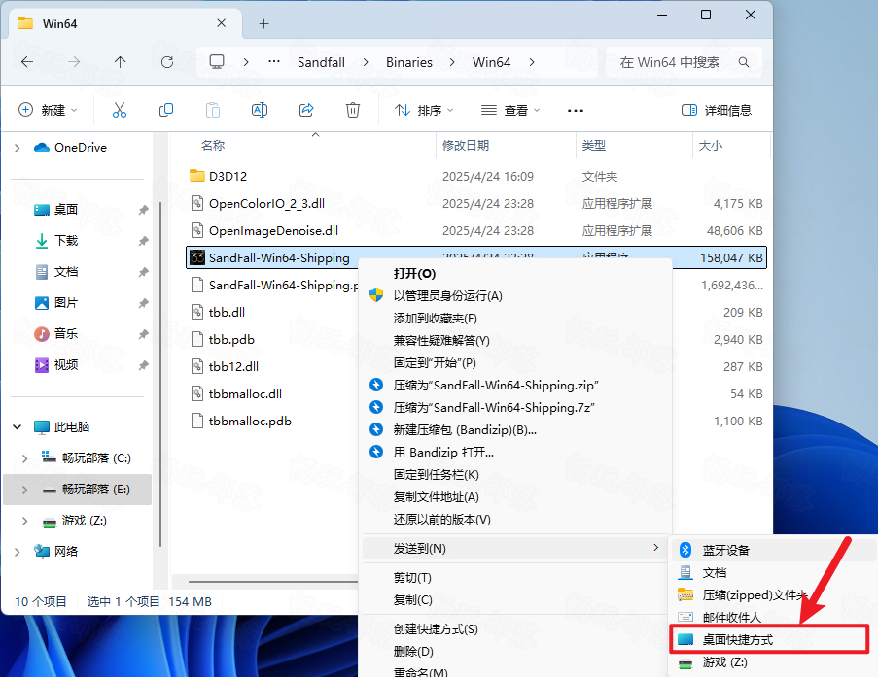The height and width of the screenshot is (677, 878).
Task: Expand the 畅玩部落 (E:) drive node
Action: coord(24,490)
